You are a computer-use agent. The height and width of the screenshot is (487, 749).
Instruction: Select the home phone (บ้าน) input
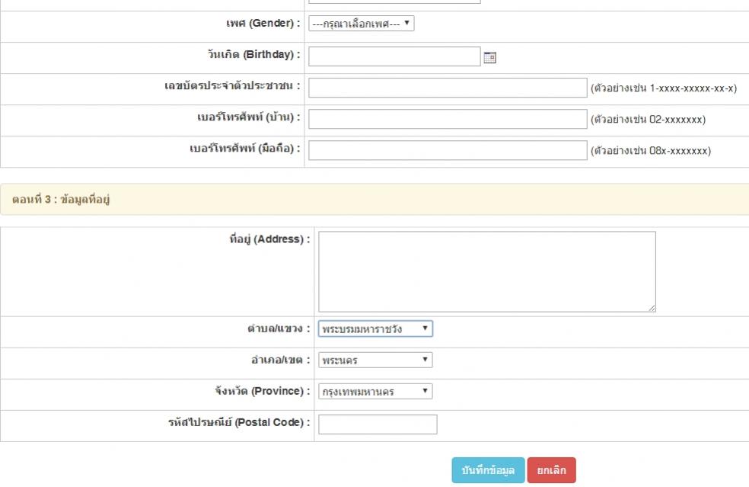tap(448, 120)
